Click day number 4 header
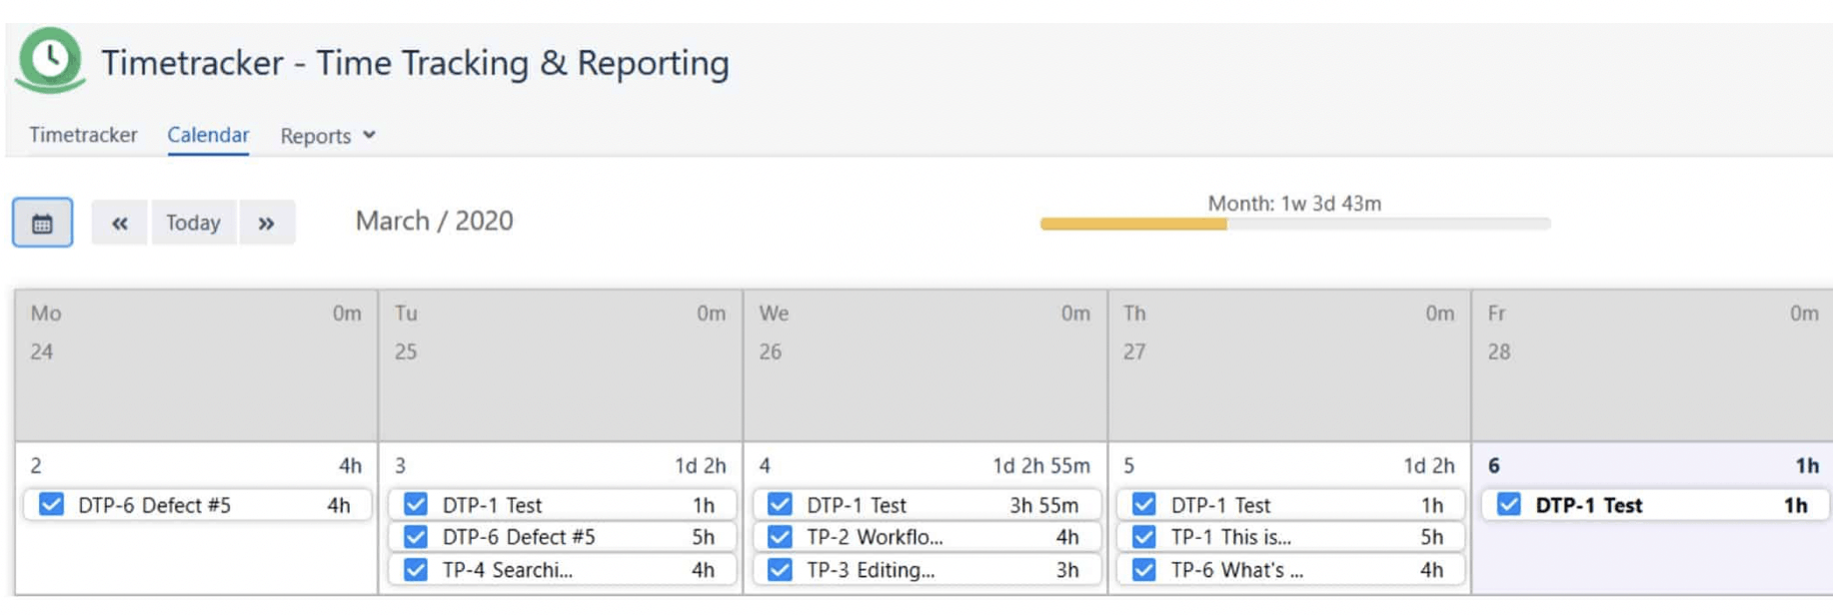 [765, 466]
